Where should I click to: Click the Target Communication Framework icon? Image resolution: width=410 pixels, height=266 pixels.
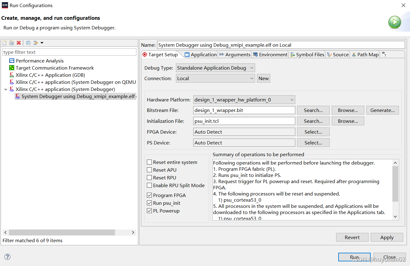(12, 68)
